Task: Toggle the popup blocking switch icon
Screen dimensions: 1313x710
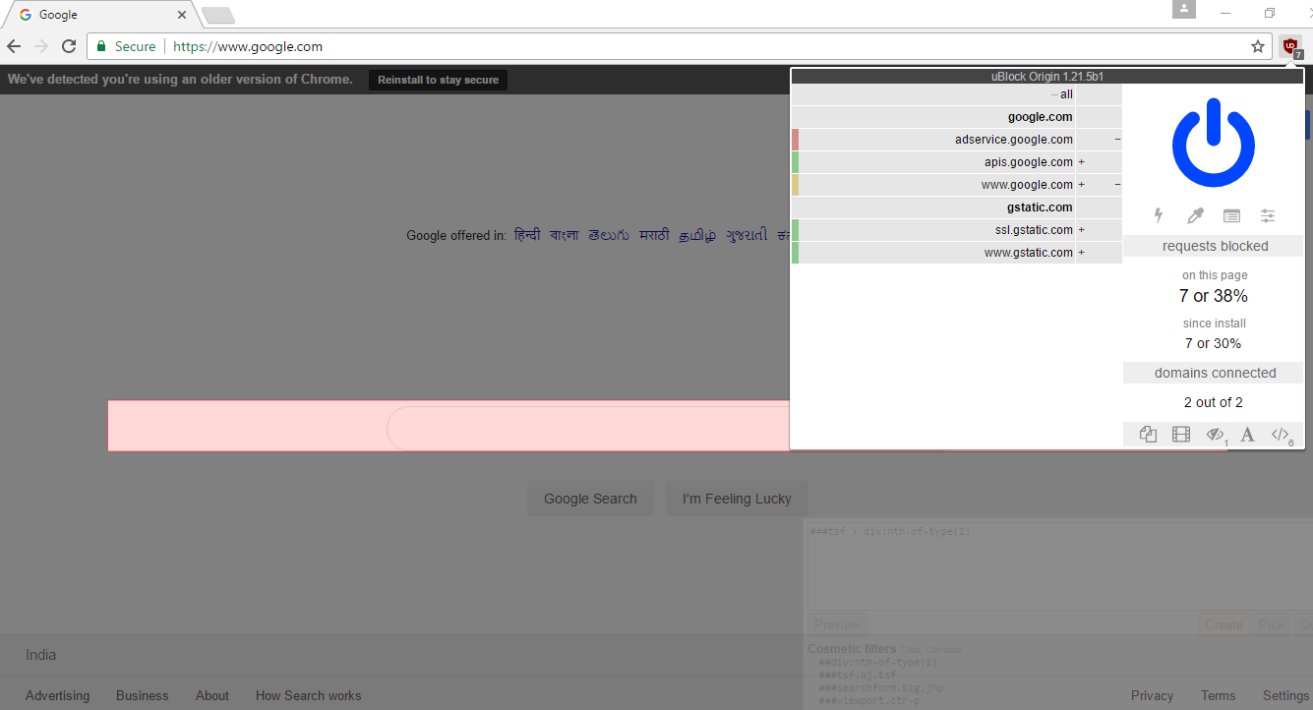Action: [x=1148, y=435]
